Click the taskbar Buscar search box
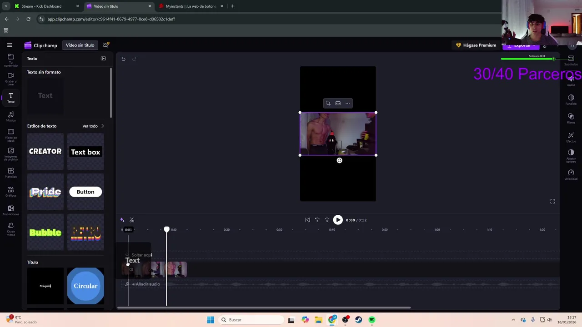Image resolution: width=582 pixels, height=327 pixels. pyautogui.click(x=250, y=320)
